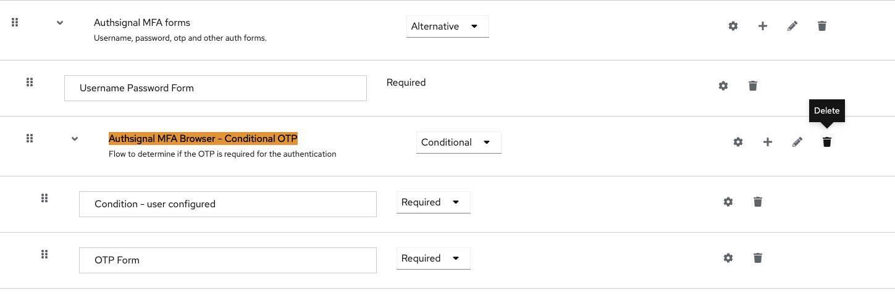The image size is (895, 298).
Task: Edit the Conditional OTP subflow pencil
Action: (x=797, y=142)
